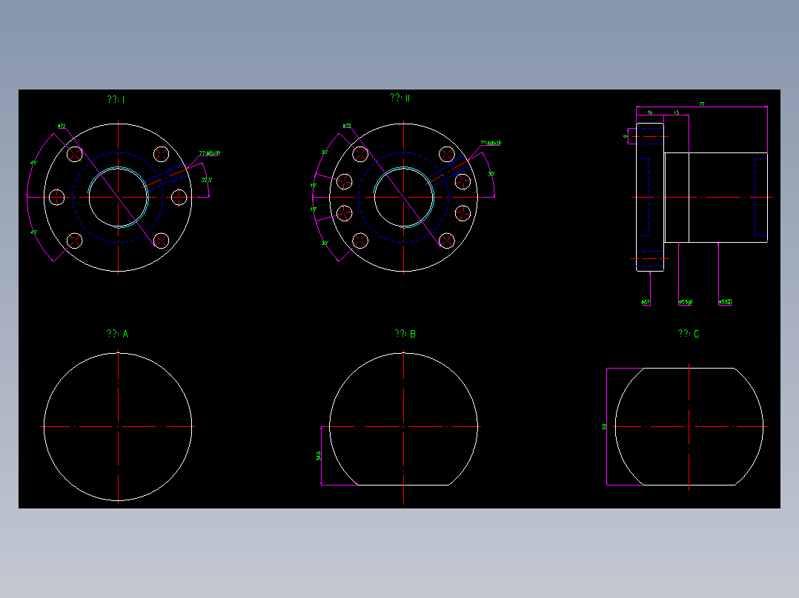Select the '??: B' view title
Viewport: 799px width, 598px height.
click(x=405, y=334)
